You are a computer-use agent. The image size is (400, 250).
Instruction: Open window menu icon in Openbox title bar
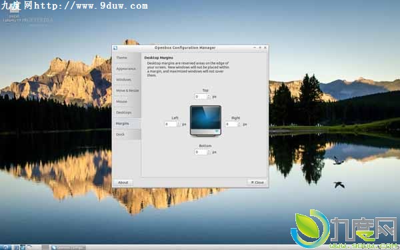115,48
